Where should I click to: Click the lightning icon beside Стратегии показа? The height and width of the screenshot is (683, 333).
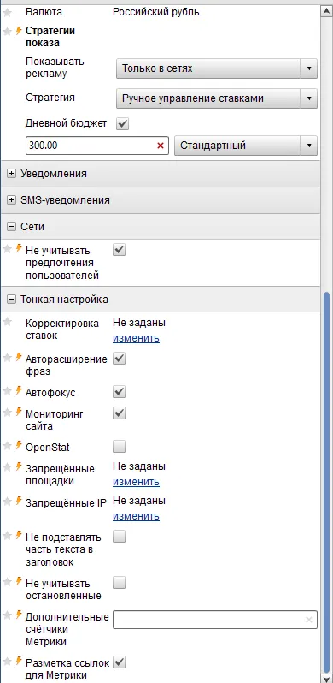tap(19, 31)
